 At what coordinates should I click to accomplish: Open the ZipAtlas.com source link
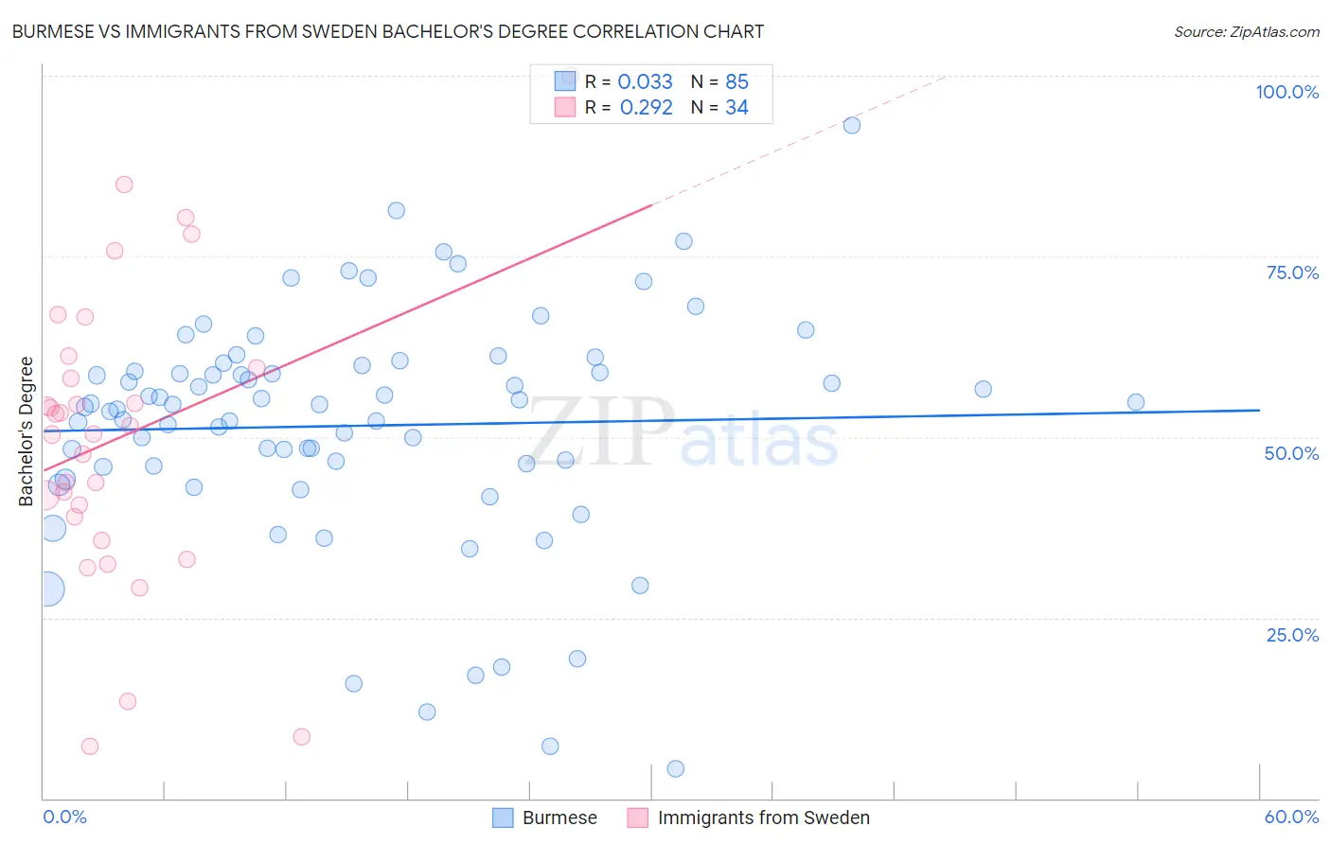tap(1247, 31)
